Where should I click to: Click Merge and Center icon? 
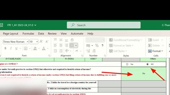pos(72,45)
